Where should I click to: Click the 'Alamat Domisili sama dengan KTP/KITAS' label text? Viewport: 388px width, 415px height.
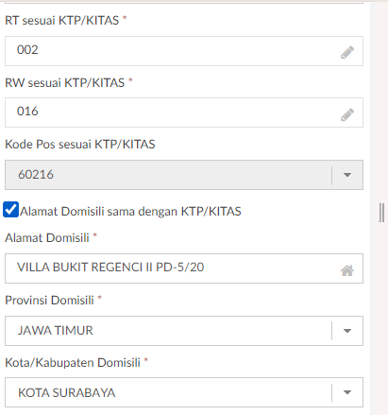point(130,211)
